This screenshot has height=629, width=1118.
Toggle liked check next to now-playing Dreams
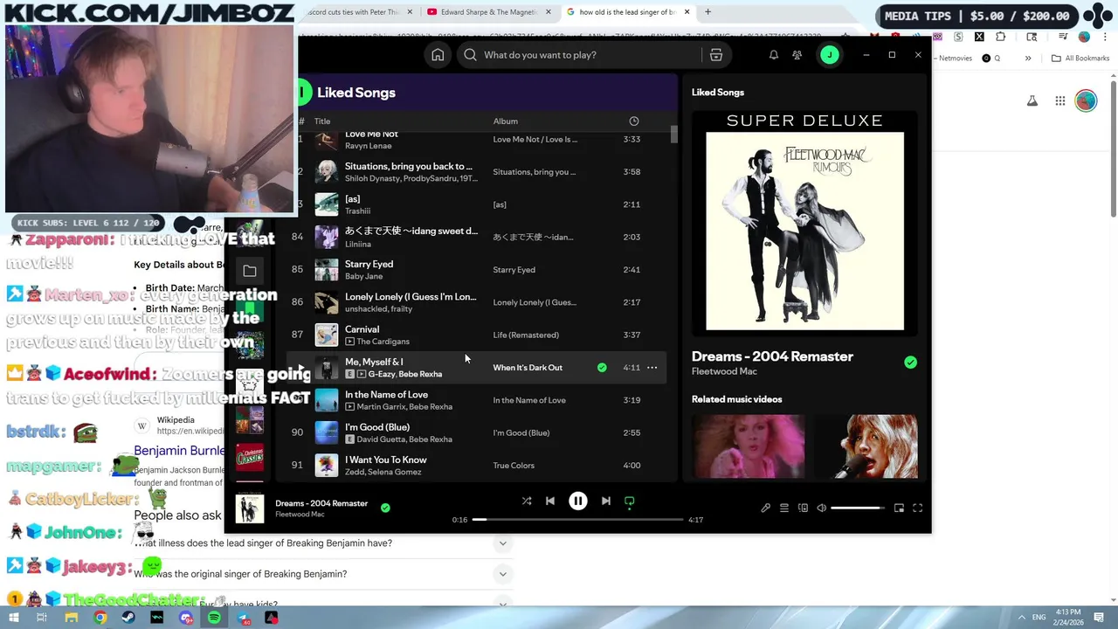385,508
